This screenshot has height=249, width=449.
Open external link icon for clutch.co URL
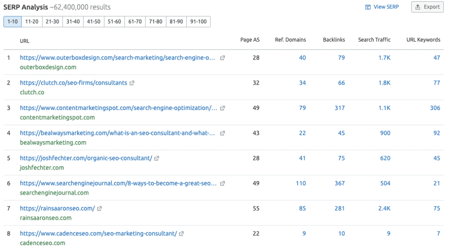pos(132,83)
